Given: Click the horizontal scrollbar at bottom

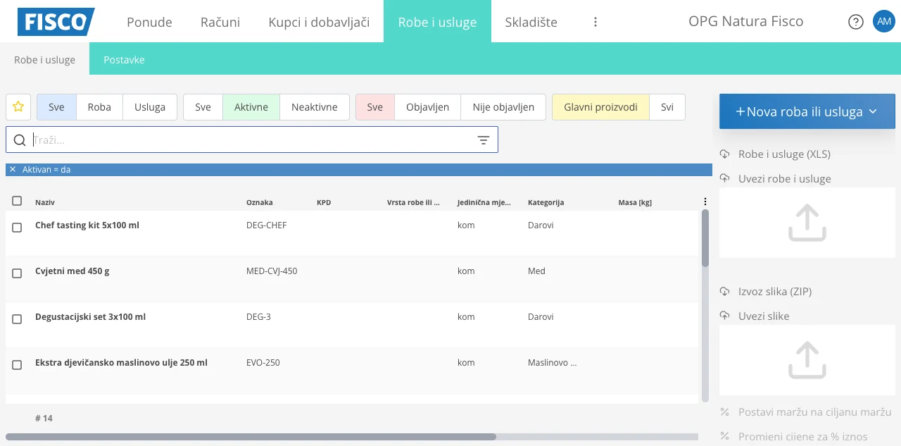Looking at the screenshot, I should 251,437.
